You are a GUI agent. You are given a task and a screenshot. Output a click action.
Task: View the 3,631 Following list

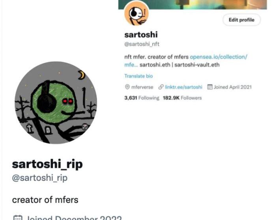pos(142,98)
